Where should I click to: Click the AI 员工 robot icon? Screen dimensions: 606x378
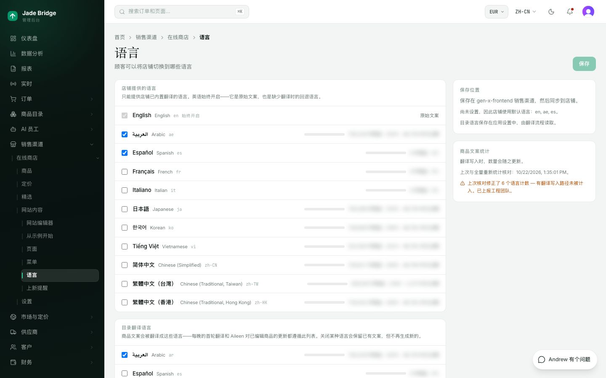[13, 129]
